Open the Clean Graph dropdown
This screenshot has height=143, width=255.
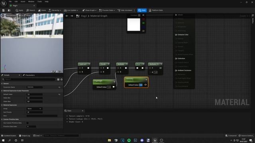tap(89, 10)
